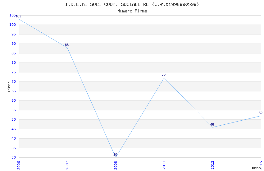264x171 pixels.
Task: Click the 40 y-axis tick label
Action: point(14,138)
